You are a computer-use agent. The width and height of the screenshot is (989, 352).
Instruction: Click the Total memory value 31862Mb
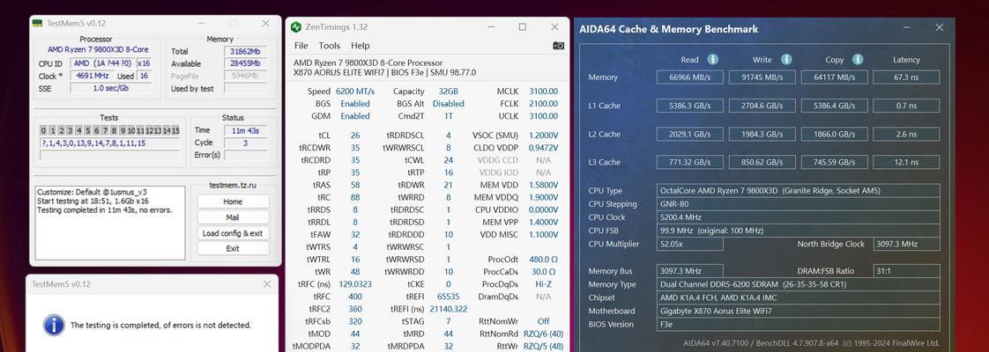click(245, 52)
